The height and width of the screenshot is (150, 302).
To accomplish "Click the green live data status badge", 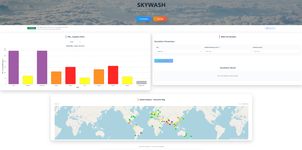I will [x=32, y=28].
